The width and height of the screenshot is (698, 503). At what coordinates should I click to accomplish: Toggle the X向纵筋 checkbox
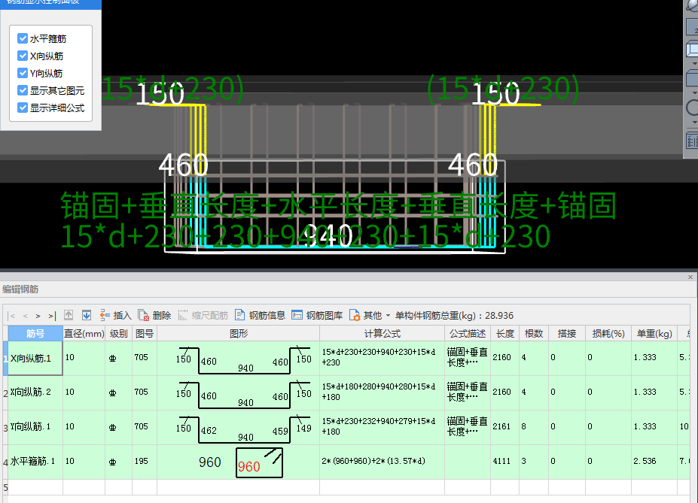[23, 56]
